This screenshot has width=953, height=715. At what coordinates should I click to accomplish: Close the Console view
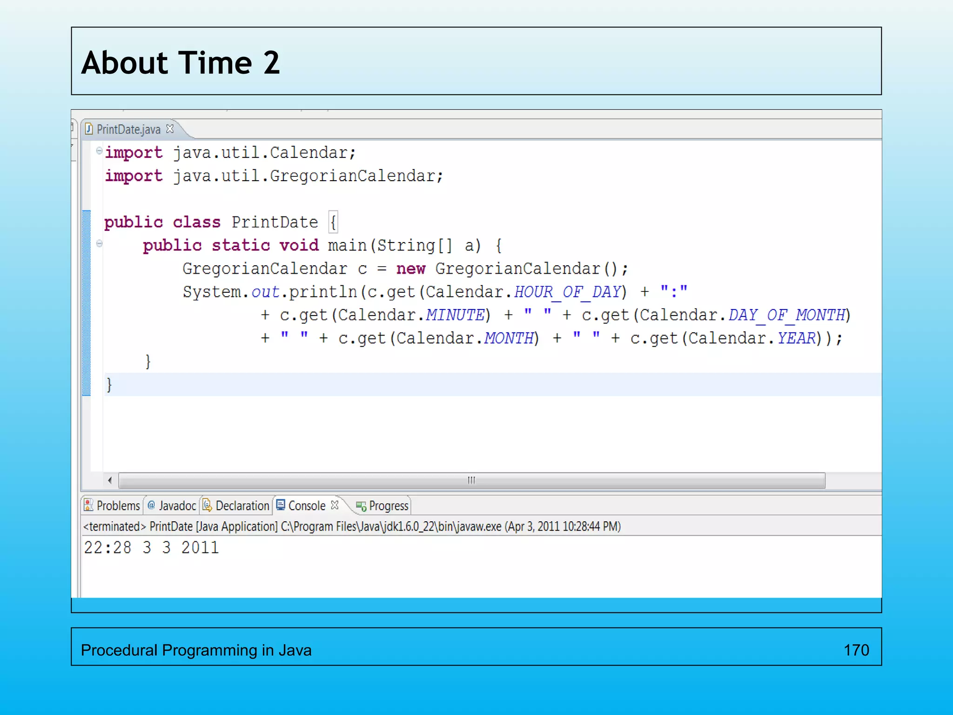(335, 505)
